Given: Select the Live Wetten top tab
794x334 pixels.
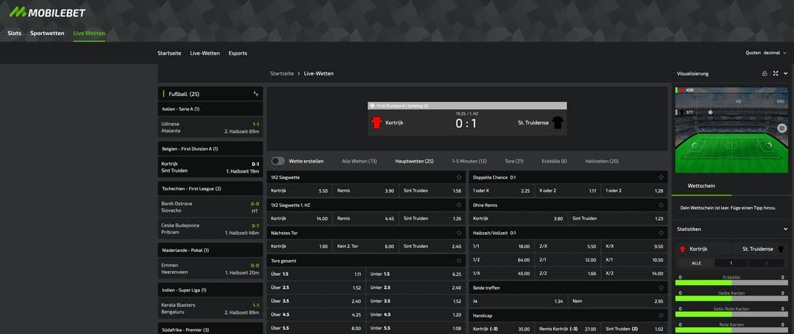Looking at the screenshot, I should pos(89,33).
